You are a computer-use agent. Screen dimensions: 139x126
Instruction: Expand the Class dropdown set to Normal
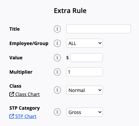85,90
